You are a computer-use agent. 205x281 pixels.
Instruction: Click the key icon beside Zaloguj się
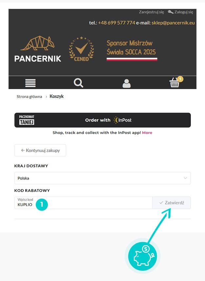pyautogui.click(x=171, y=12)
